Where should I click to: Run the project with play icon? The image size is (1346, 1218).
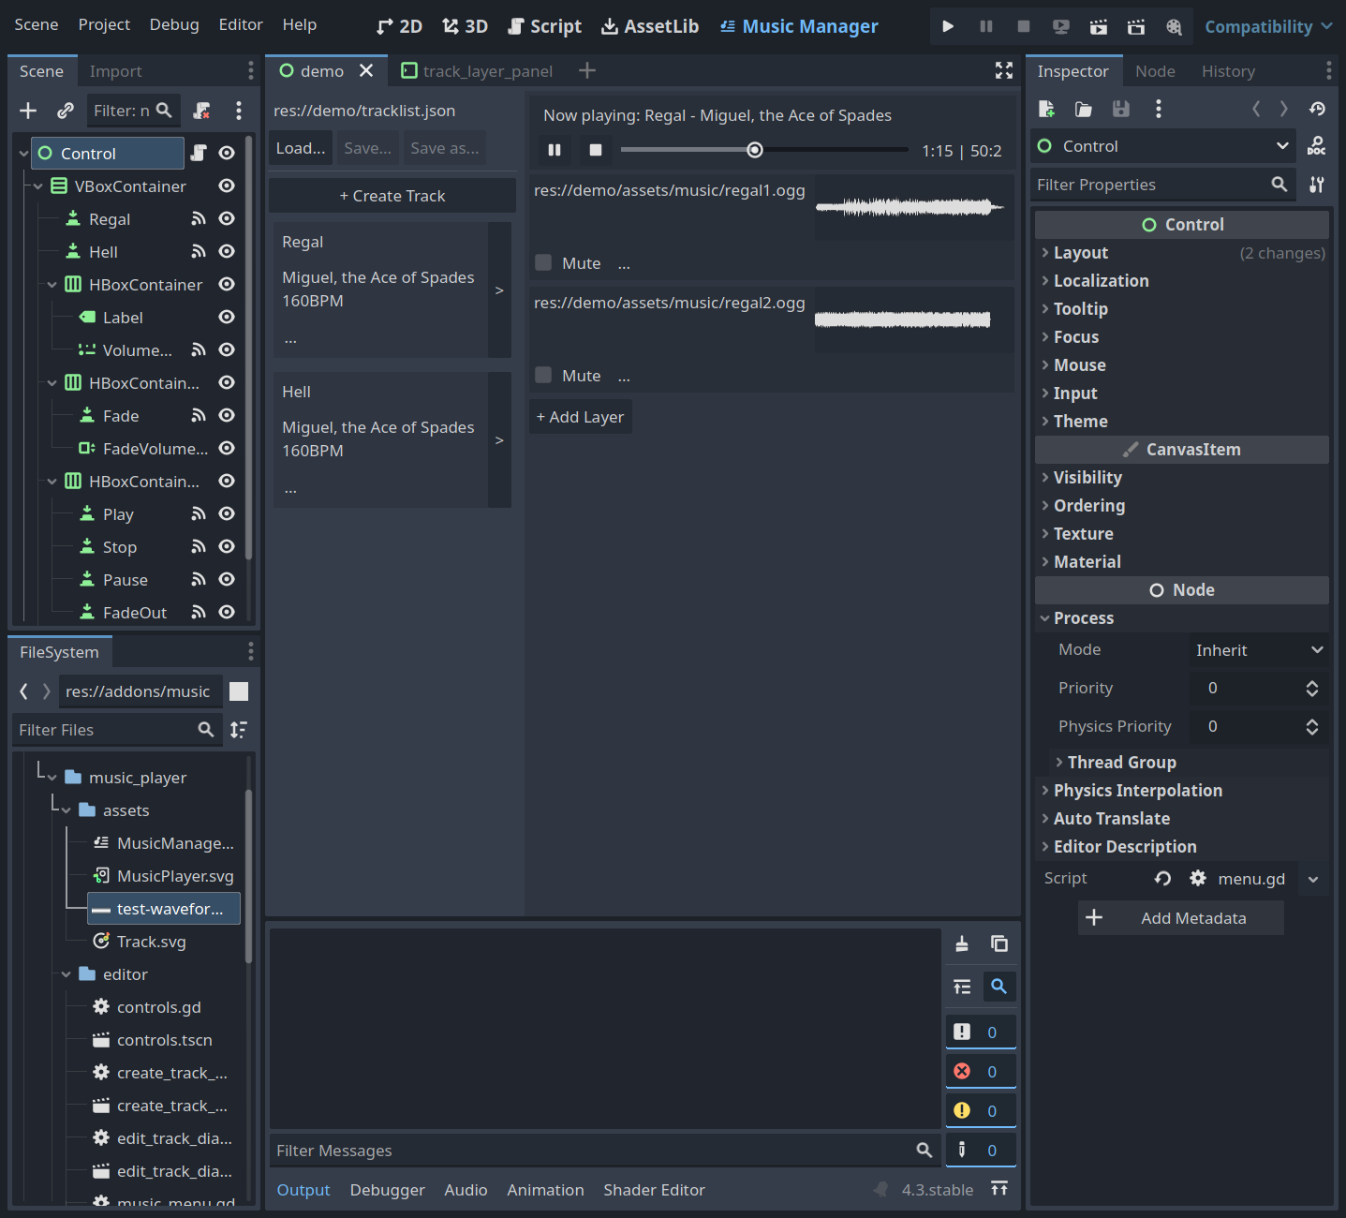[x=948, y=26]
